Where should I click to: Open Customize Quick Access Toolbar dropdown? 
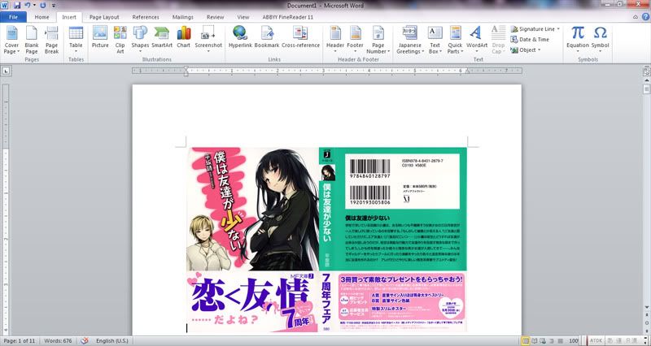coord(54,6)
